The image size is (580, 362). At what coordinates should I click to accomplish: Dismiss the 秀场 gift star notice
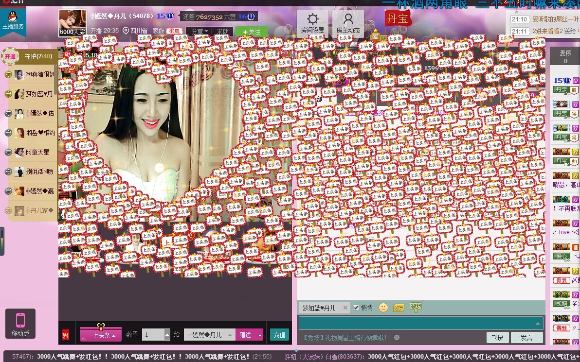[397, 337]
